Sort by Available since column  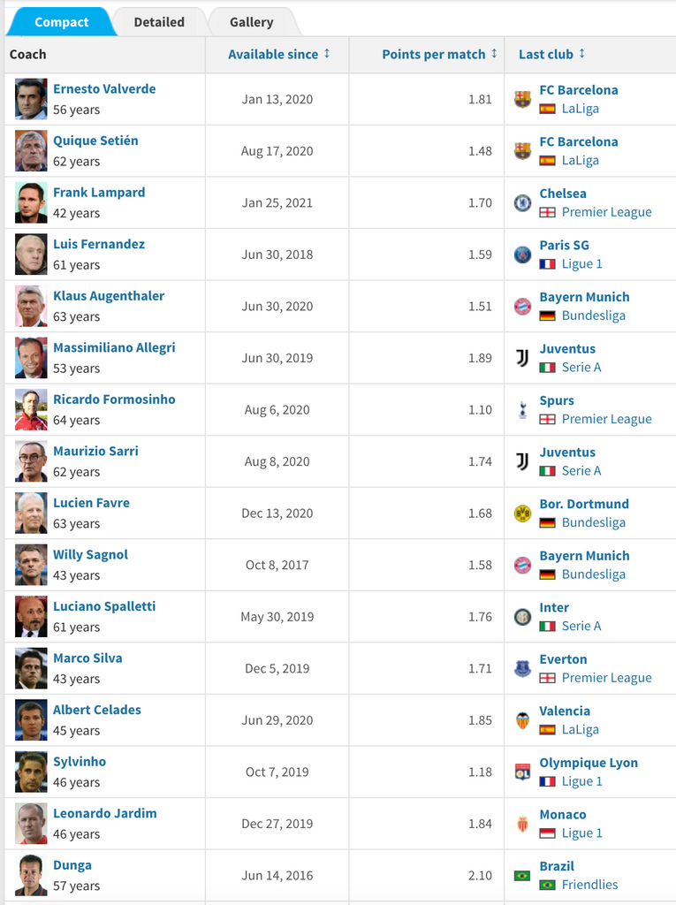click(279, 54)
